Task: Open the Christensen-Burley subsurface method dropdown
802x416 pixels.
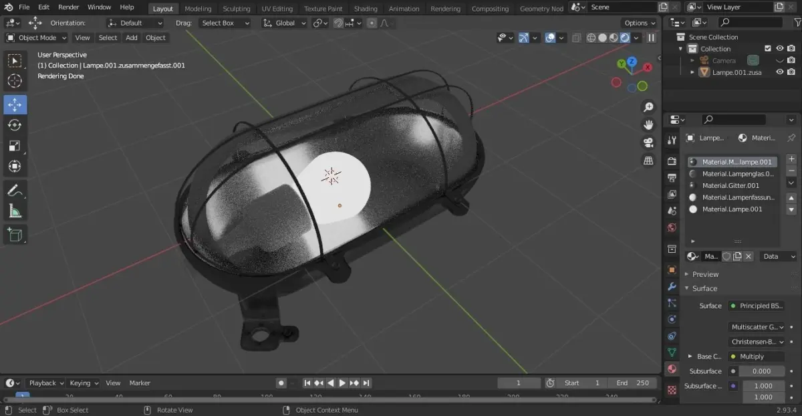Action: point(757,342)
